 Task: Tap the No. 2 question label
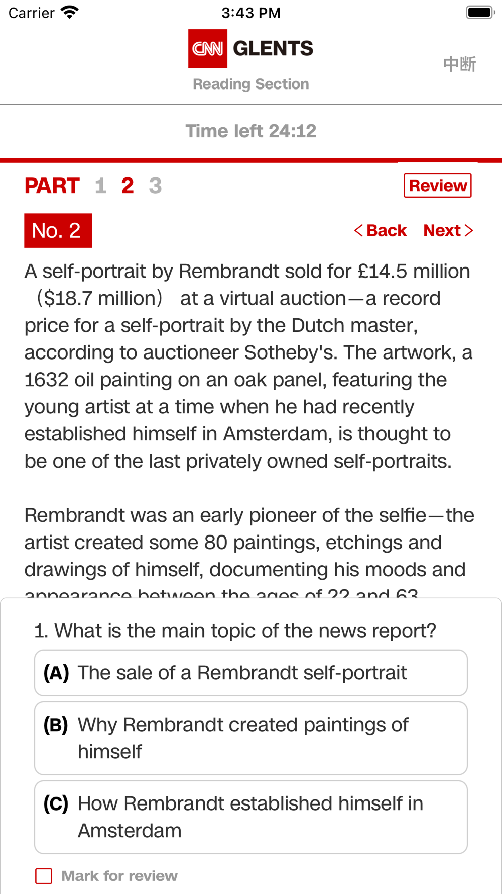[58, 230]
